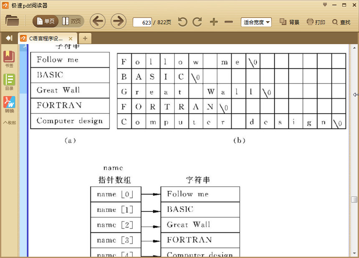Screen dimensions: 359x258
Task: Zoom out with the minus icon
Action: coord(229,22)
